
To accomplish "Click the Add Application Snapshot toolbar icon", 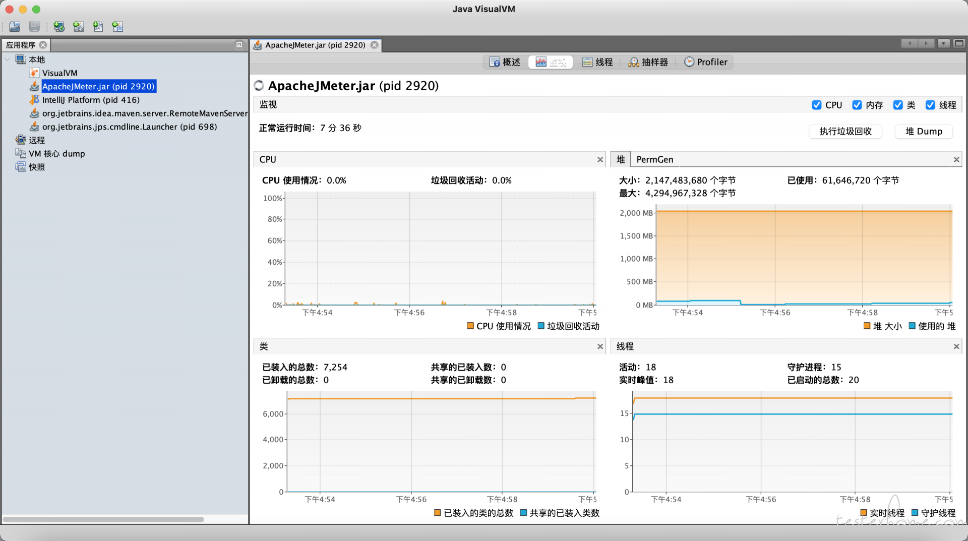I will click(117, 26).
